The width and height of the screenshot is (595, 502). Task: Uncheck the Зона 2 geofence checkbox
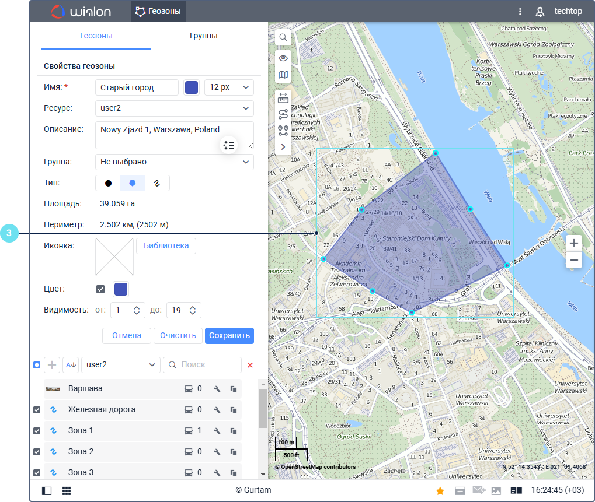click(x=37, y=452)
